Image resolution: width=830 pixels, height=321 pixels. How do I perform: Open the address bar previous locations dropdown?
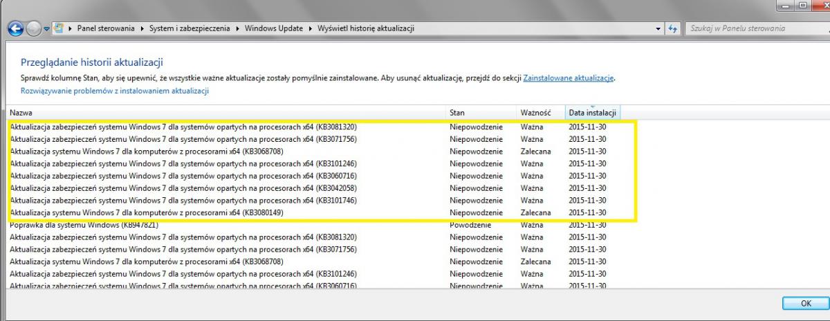coord(658,29)
